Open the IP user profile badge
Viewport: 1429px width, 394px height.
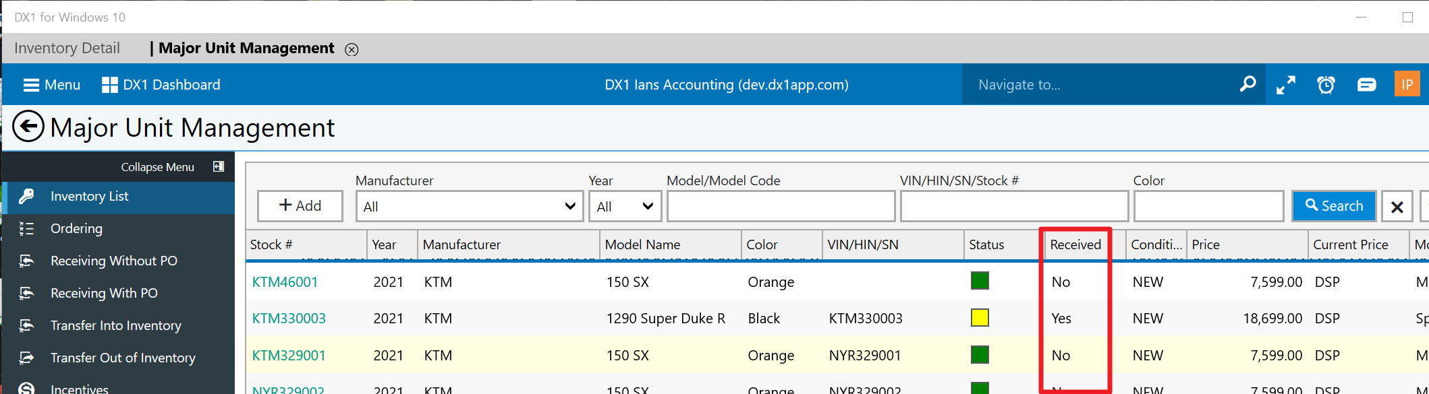coord(1407,84)
